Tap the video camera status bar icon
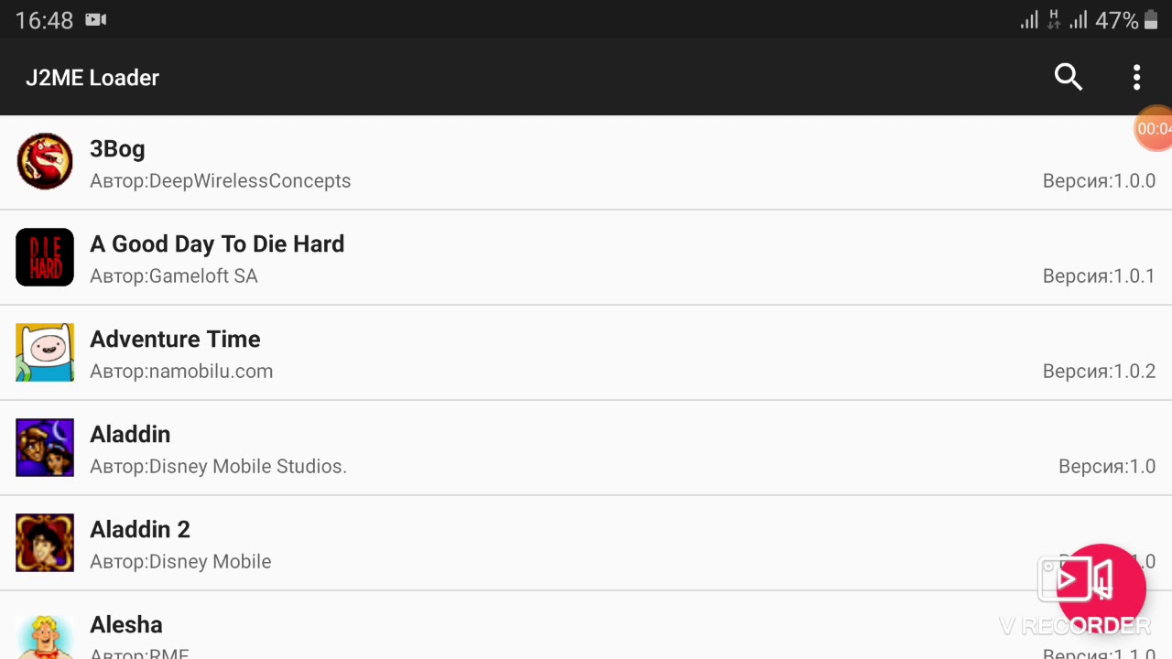Screen dimensions: 1172x659 click(x=96, y=20)
